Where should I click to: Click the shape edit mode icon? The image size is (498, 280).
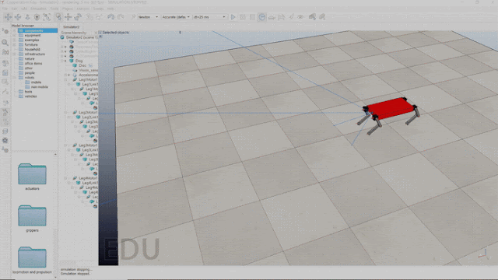(x=5, y=82)
